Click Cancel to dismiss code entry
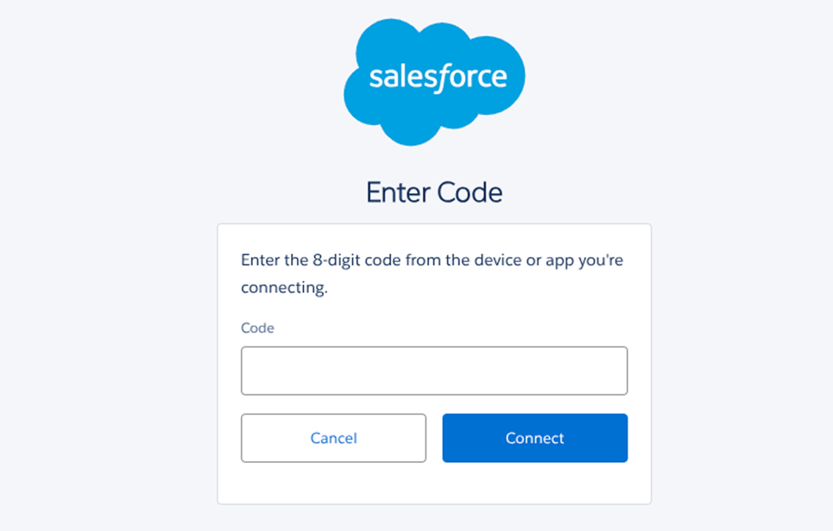833x531 pixels. 333,438
